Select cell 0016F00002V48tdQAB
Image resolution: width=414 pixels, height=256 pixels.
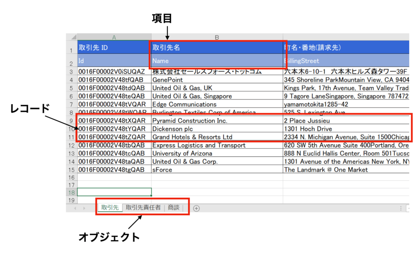pos(114,88)
